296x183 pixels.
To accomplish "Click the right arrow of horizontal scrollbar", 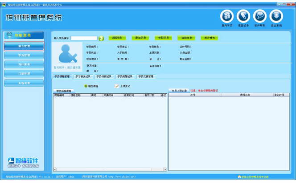I will coord(165,169).
